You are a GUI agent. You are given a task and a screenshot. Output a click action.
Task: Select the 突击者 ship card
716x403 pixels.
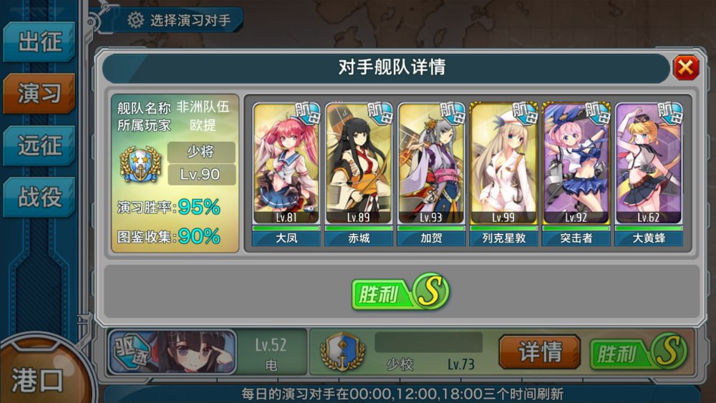576,174
